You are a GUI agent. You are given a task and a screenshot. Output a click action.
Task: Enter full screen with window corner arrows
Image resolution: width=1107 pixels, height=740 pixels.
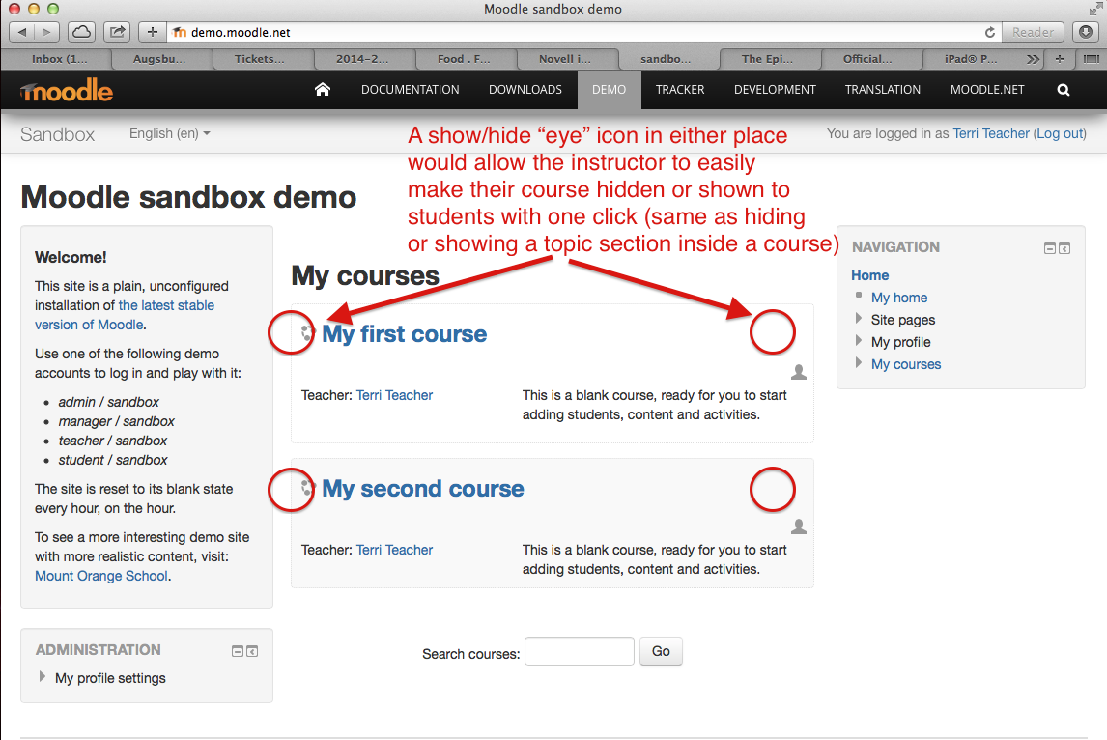click(1095, 10)
